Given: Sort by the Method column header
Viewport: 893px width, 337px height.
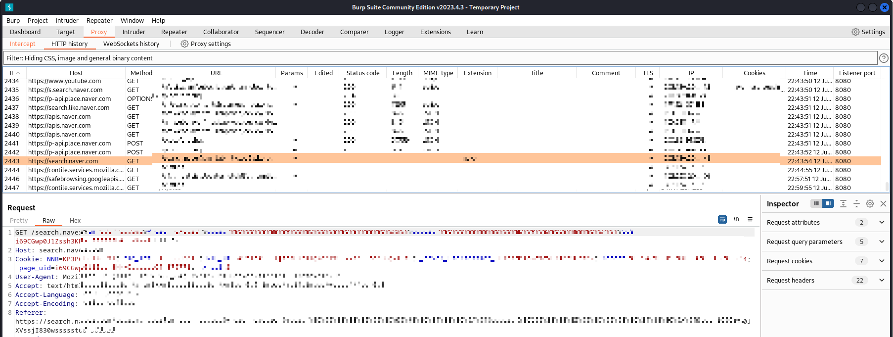Looking at the screenshot, I should tap(141, 73).
